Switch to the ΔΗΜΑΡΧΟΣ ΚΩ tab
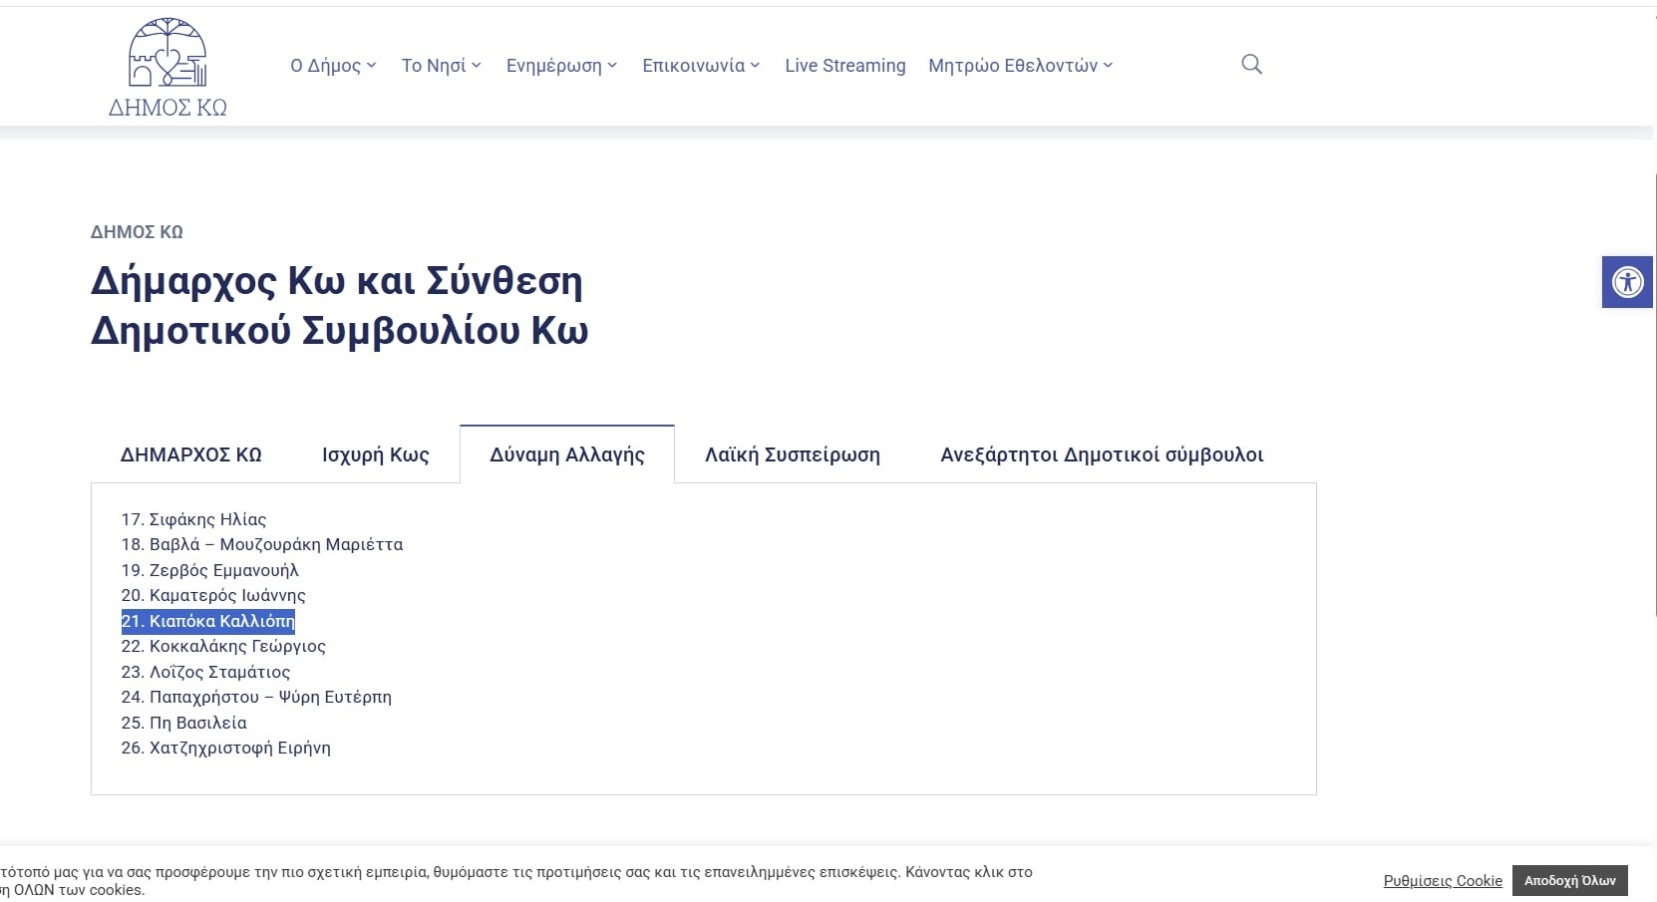Viewport: 1657px width, 902px height. point(191,454)
